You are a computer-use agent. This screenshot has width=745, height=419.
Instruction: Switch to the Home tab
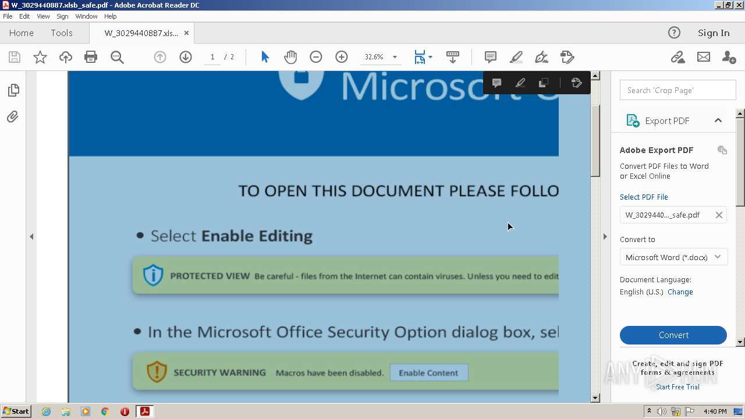point(22,33)
